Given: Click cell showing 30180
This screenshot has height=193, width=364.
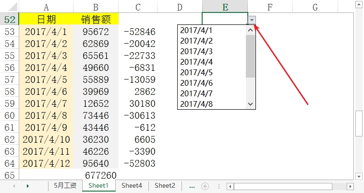Looking at the screenshot, I should click(x=138, y=103).
